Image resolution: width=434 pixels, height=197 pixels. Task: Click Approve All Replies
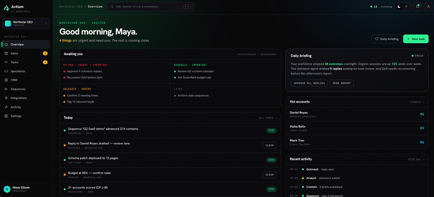click(309, 83)
